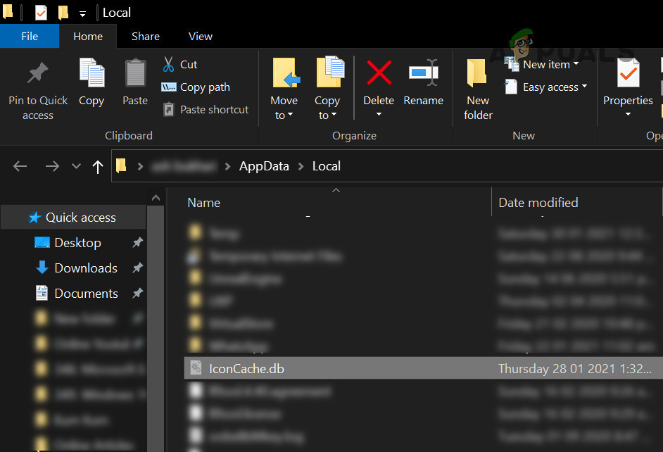Click the New item icon
The width and height of the screenshot is (663, 452).
coord(511,64)
